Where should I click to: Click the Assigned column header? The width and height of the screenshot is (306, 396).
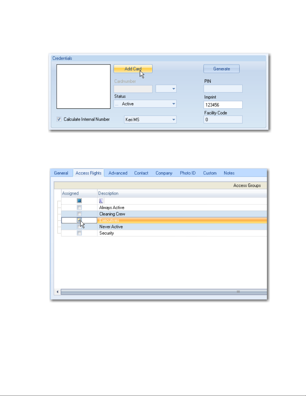tap(79, 193)
